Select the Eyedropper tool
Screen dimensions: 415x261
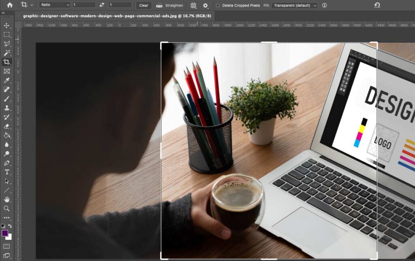pos(6,80)
